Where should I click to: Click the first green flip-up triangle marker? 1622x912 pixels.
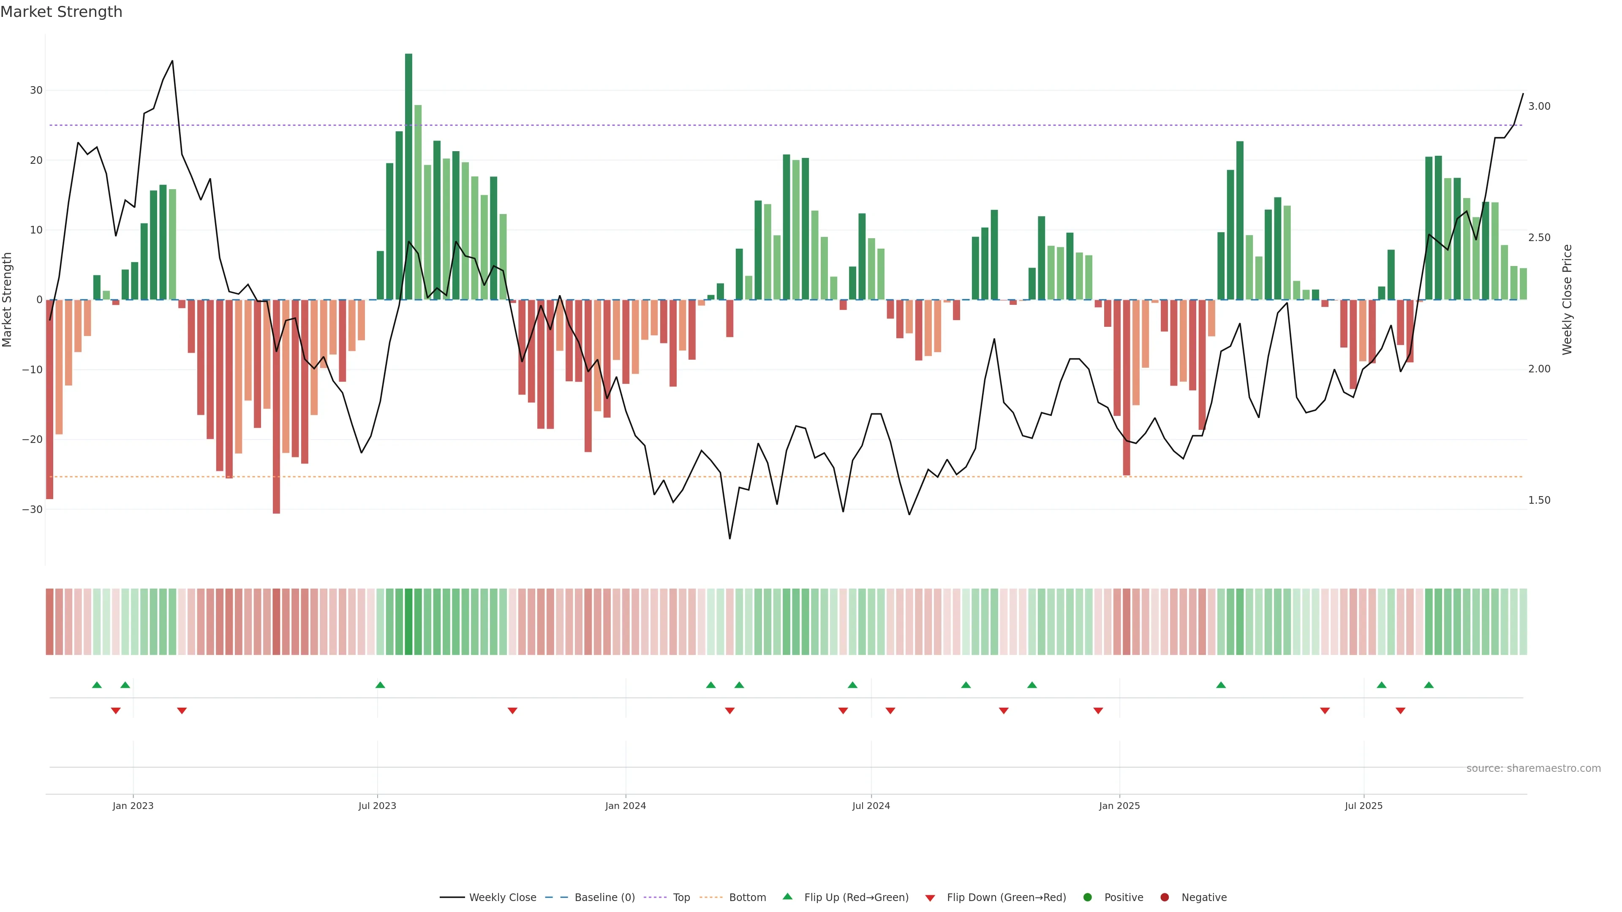(x=97, y=685)
